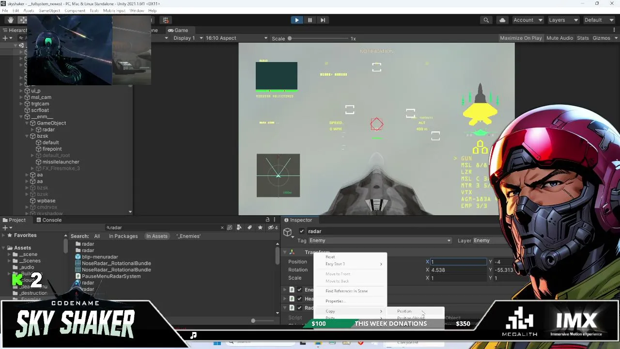Select wpbase in the Hierarchy
620x349 pixels.
pos(46,201)
